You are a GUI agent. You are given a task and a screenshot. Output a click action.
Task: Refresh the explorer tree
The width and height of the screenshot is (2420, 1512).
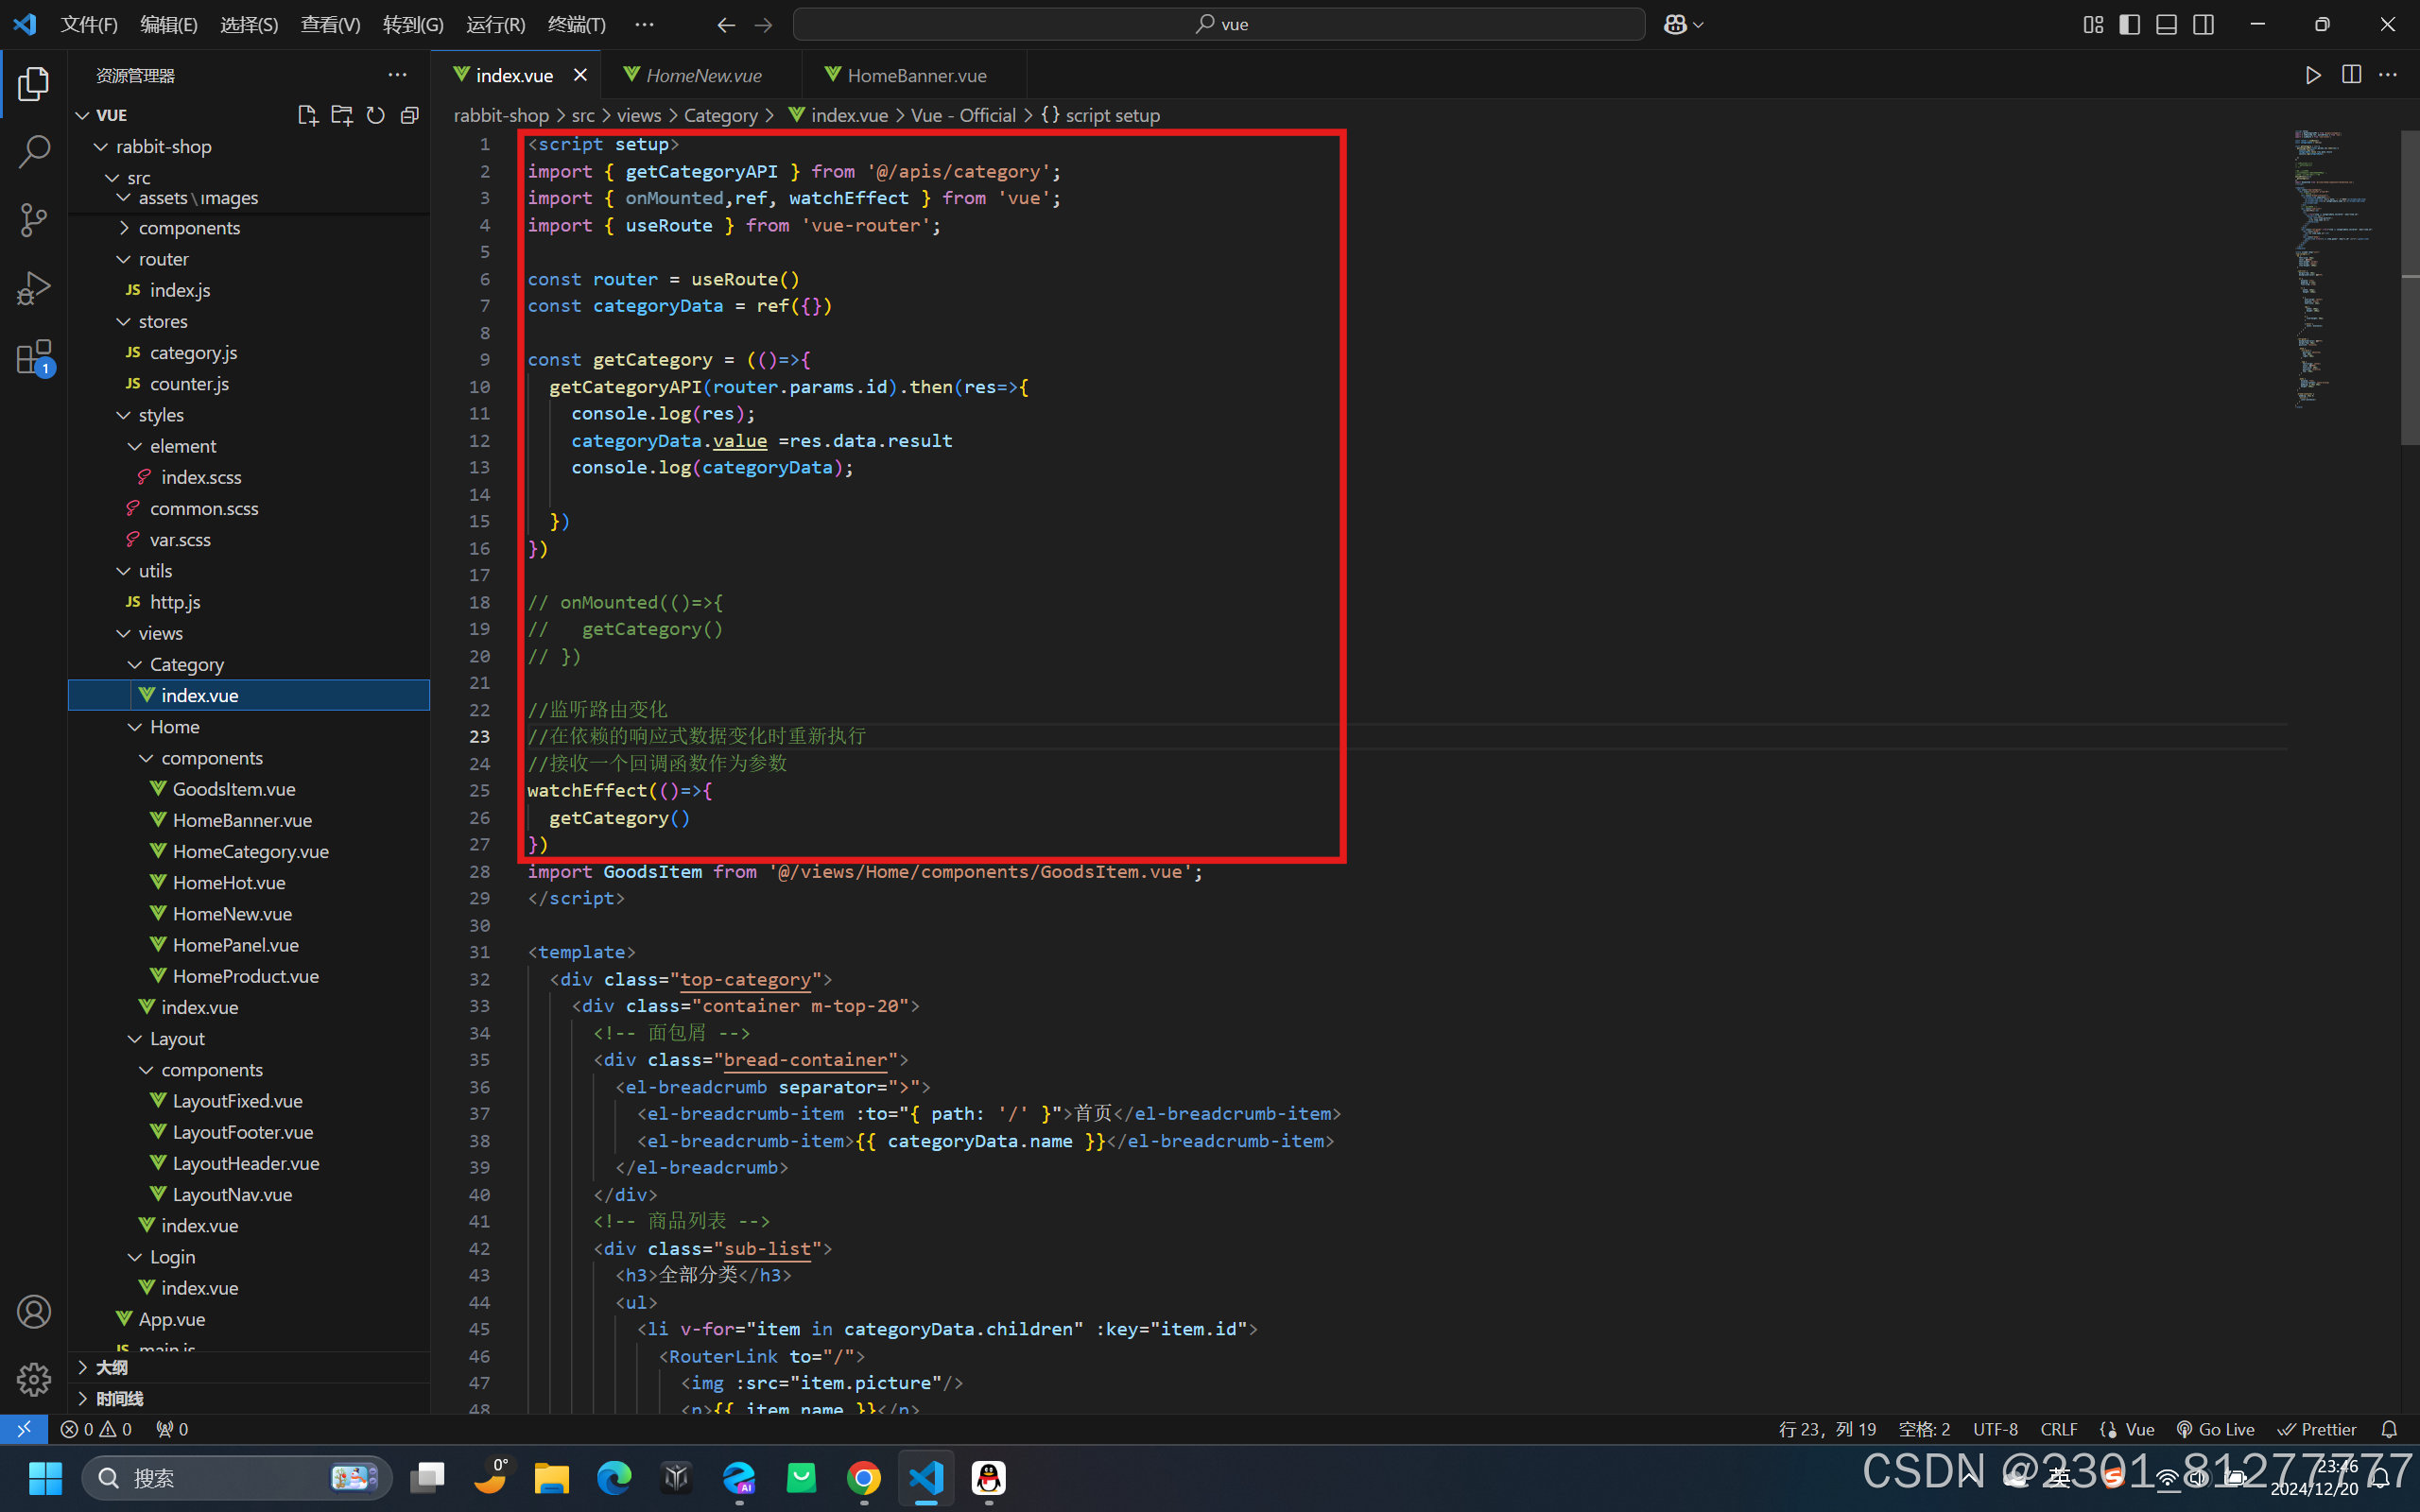376,115
